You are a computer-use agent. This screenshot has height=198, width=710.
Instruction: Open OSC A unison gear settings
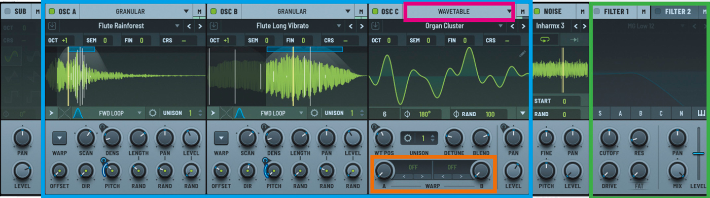[153, 113]
